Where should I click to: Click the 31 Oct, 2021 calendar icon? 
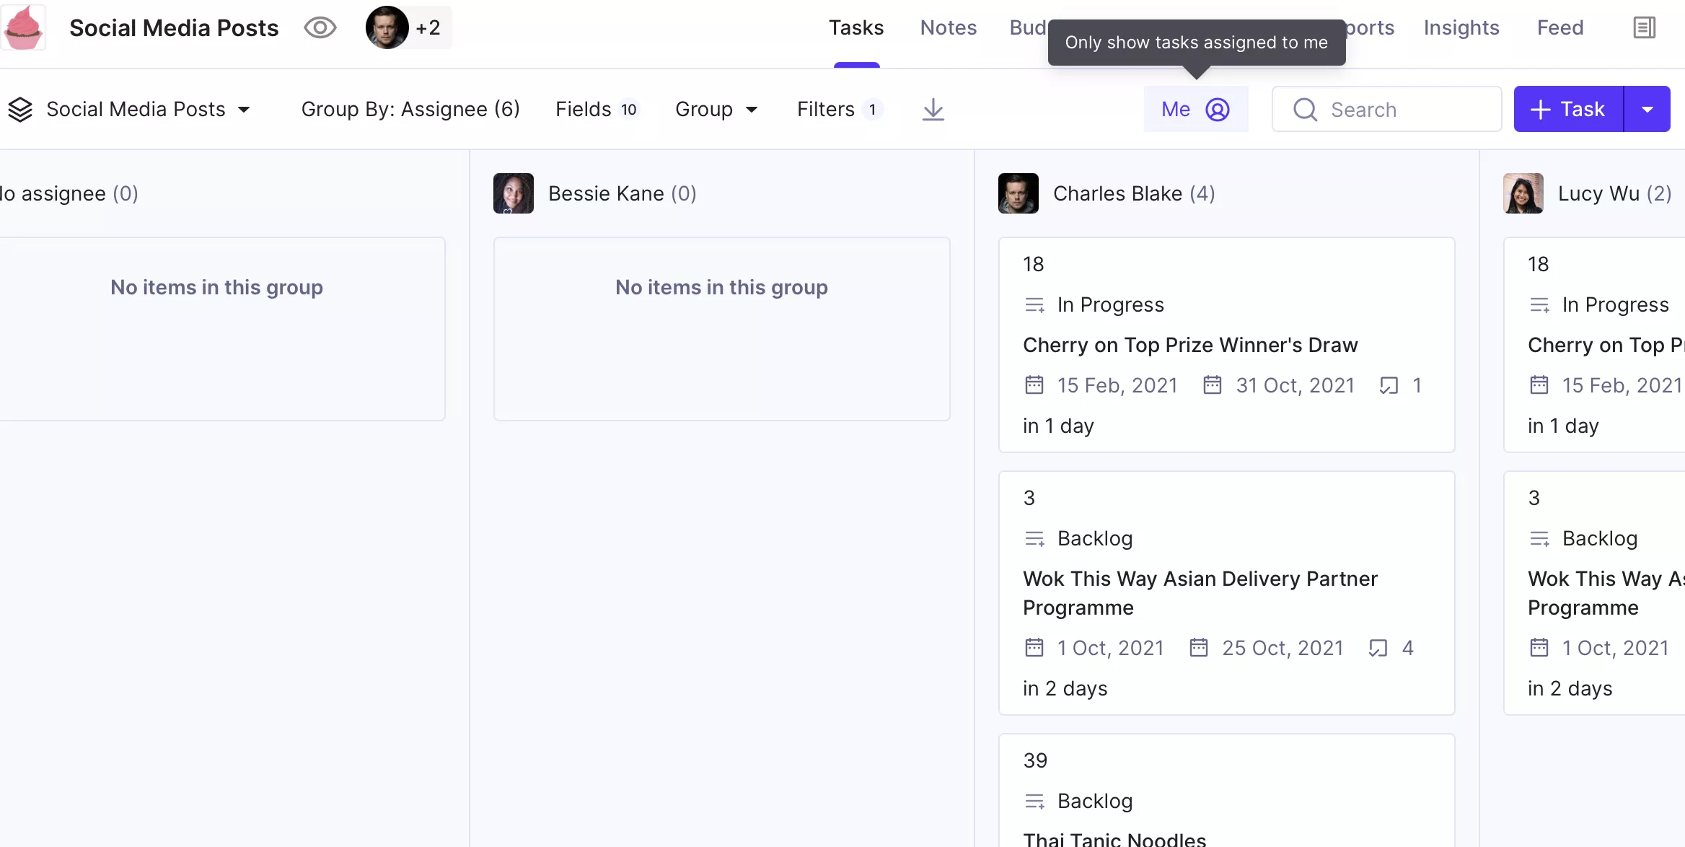point(1213,385)
